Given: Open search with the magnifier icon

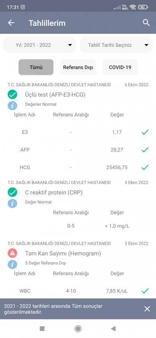Looking at the screenshot, I should pyautogui.click(x=146, y=23).
